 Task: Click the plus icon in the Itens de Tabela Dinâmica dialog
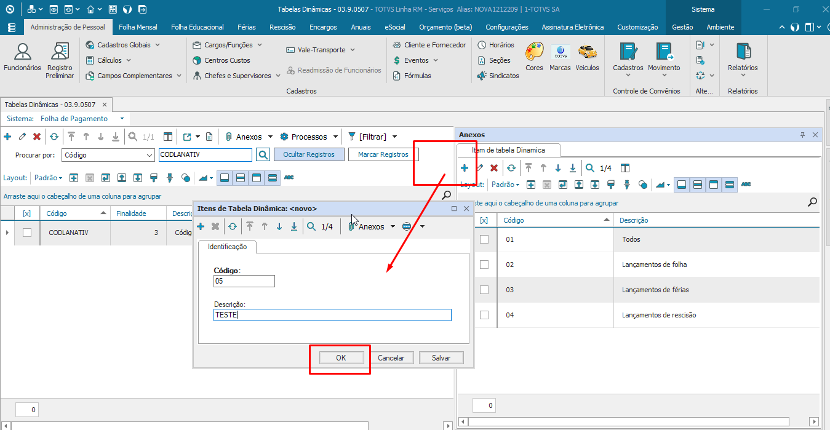click(201, 226)
